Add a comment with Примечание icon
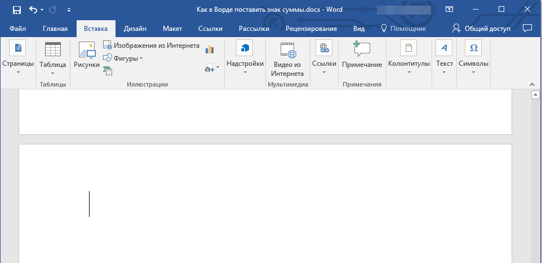This screenshot has height=263, width=542. click(x=362, y=55)
